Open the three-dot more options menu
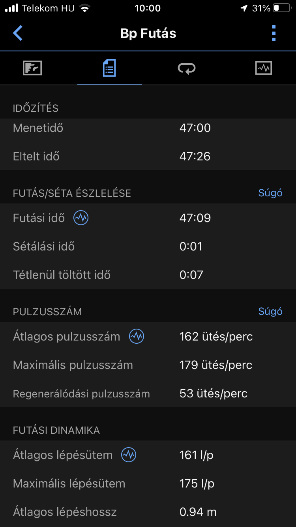This screenshot has width=296, height=527. [x=274, y=33]
